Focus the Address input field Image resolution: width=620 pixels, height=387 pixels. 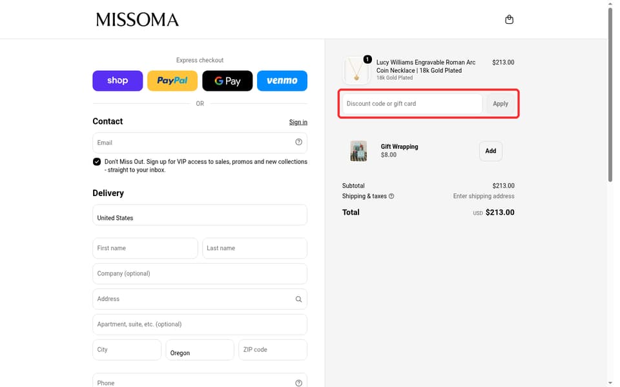click(200, 299)
